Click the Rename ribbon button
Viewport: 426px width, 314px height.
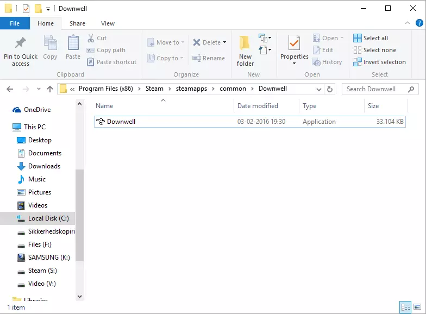point(209,58)
